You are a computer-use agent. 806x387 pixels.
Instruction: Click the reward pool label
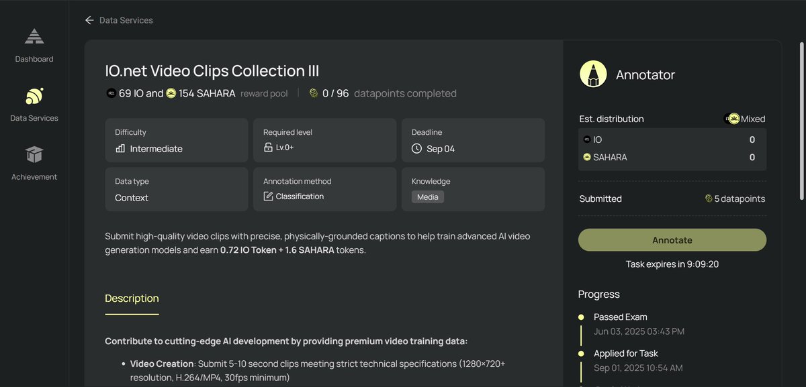[264, 93]
